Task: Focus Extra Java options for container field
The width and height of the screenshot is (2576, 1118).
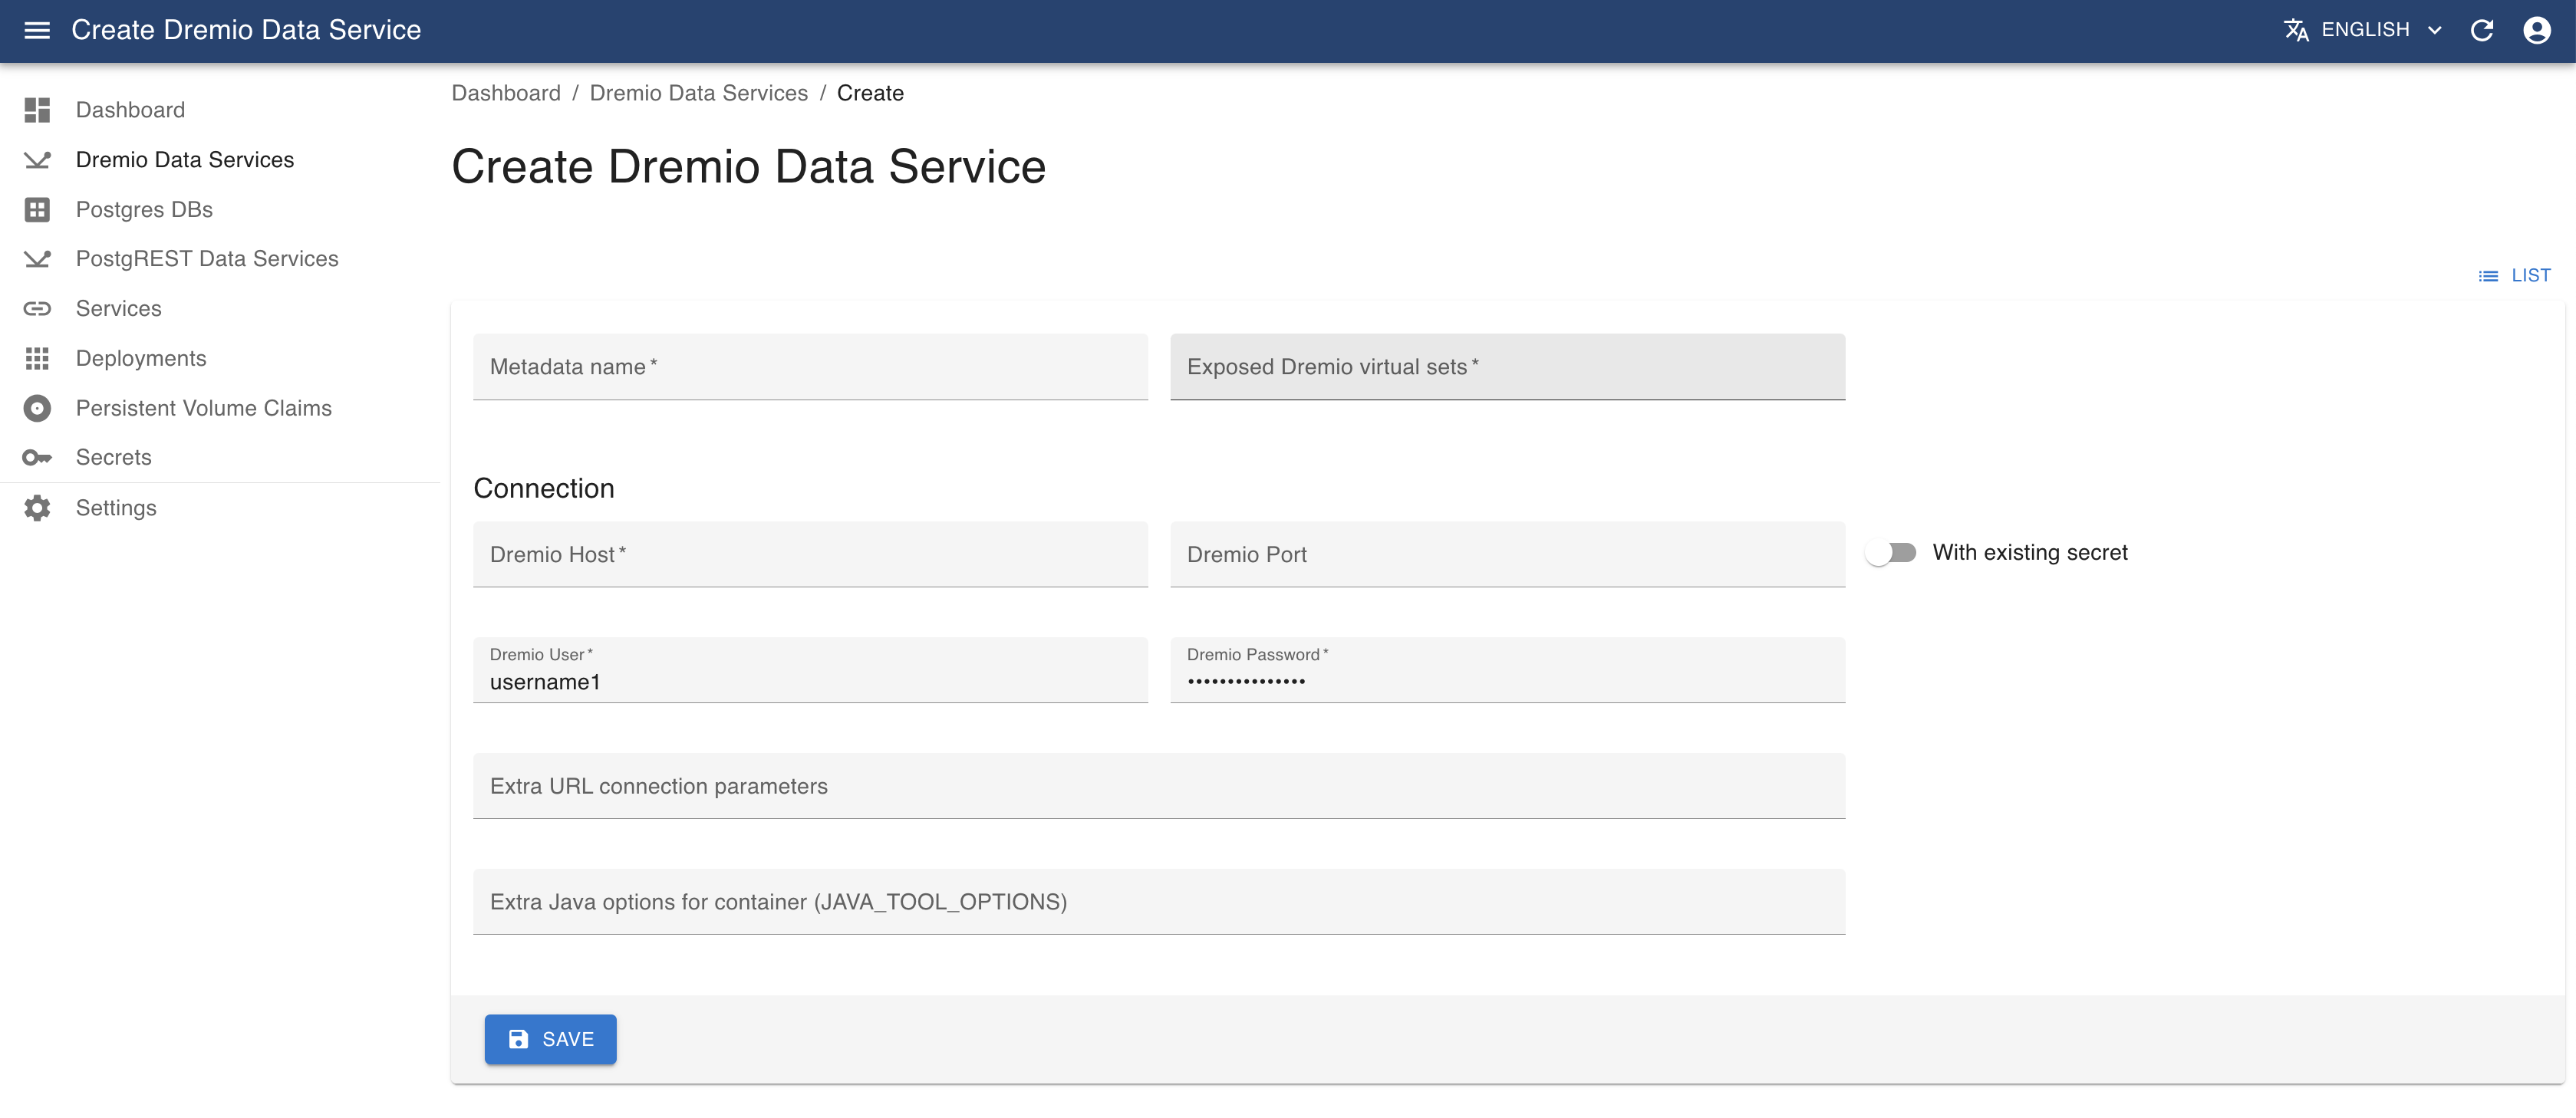Action: click(1159, 902)
